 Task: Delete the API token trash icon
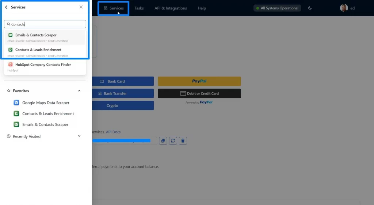click(183, 141)
